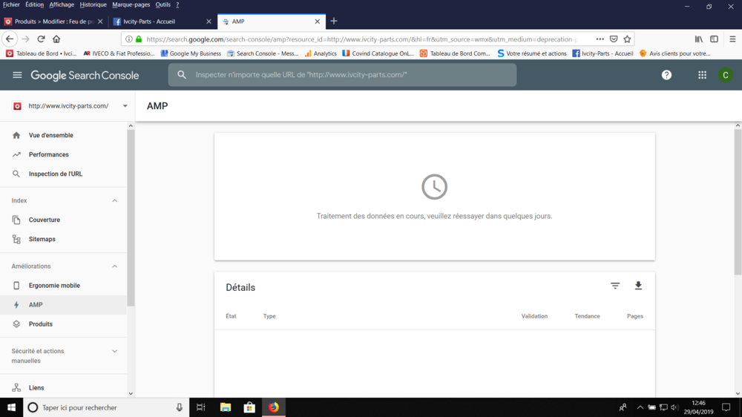Open Microsoft Store from the taskbar

(x=249, y=407)
